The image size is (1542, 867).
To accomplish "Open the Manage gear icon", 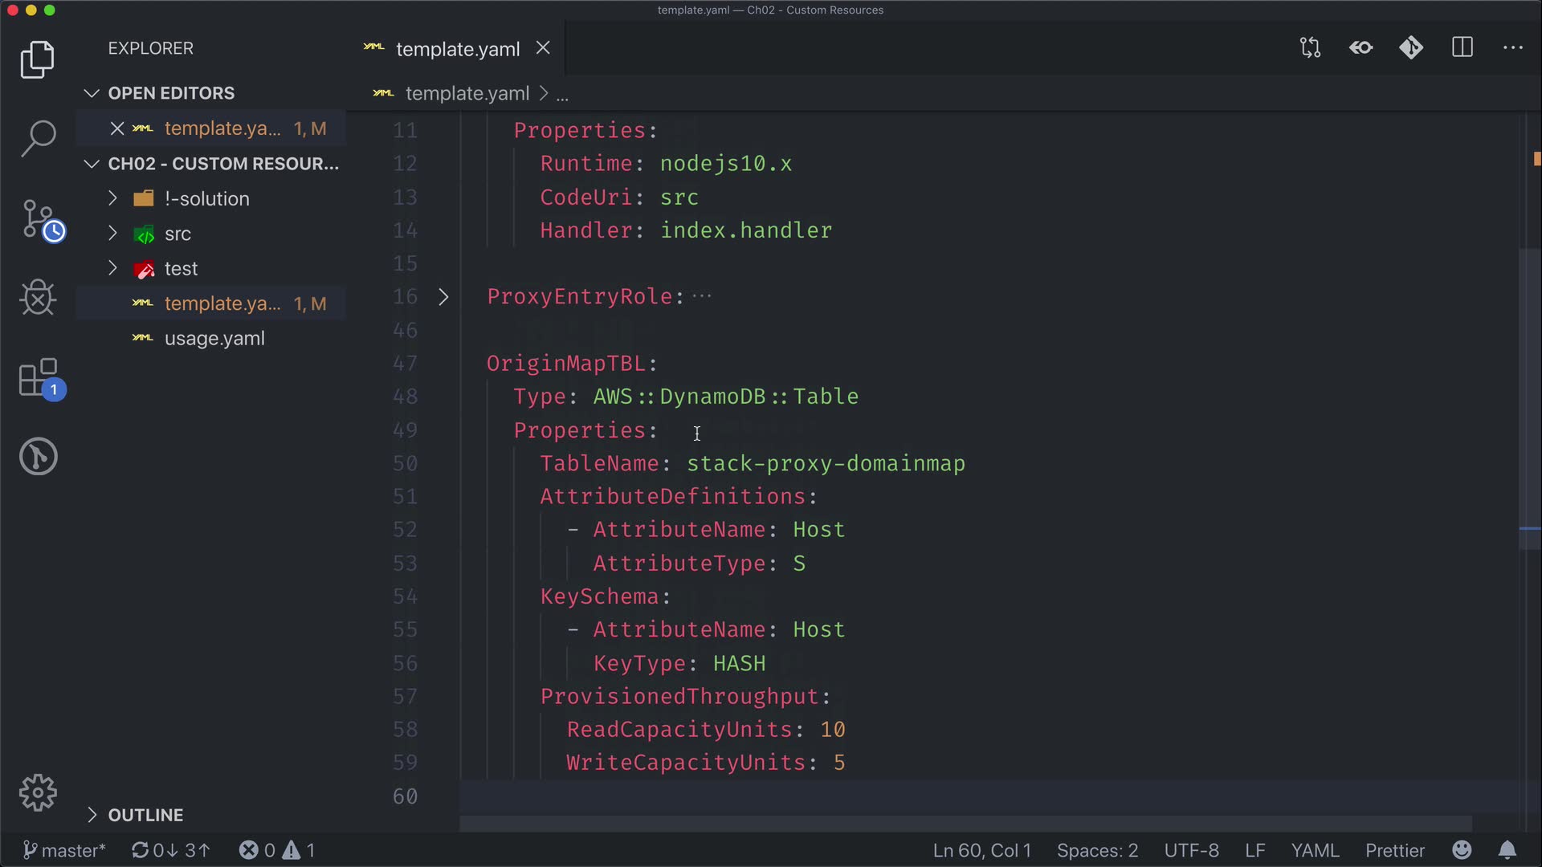I will [x=38, y=793].
